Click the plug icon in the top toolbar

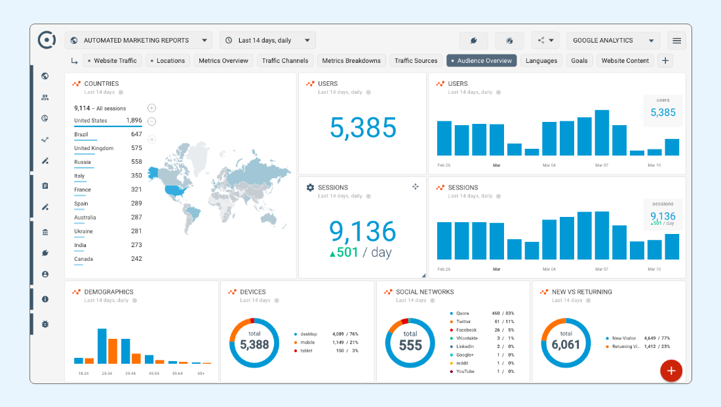[x=473, y=40]
